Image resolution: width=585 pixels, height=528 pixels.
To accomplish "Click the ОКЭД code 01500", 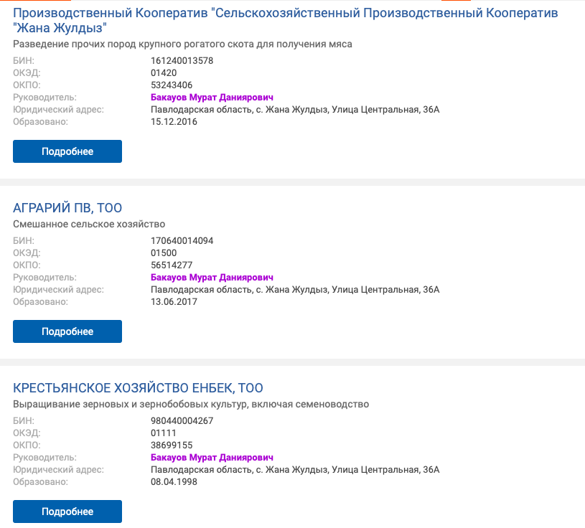I will pyautogui.click(x=164, y=253).
